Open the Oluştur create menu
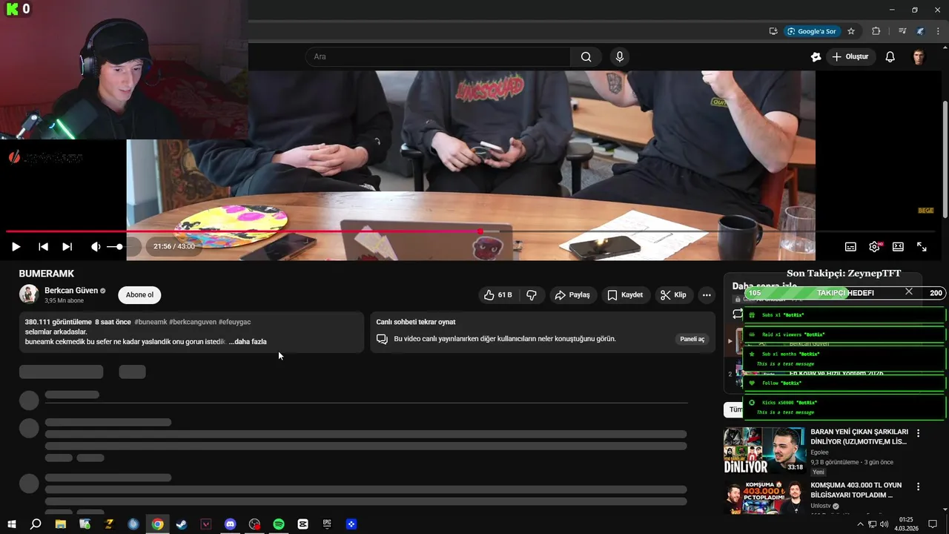949x534 pixels. pos(850,57)
